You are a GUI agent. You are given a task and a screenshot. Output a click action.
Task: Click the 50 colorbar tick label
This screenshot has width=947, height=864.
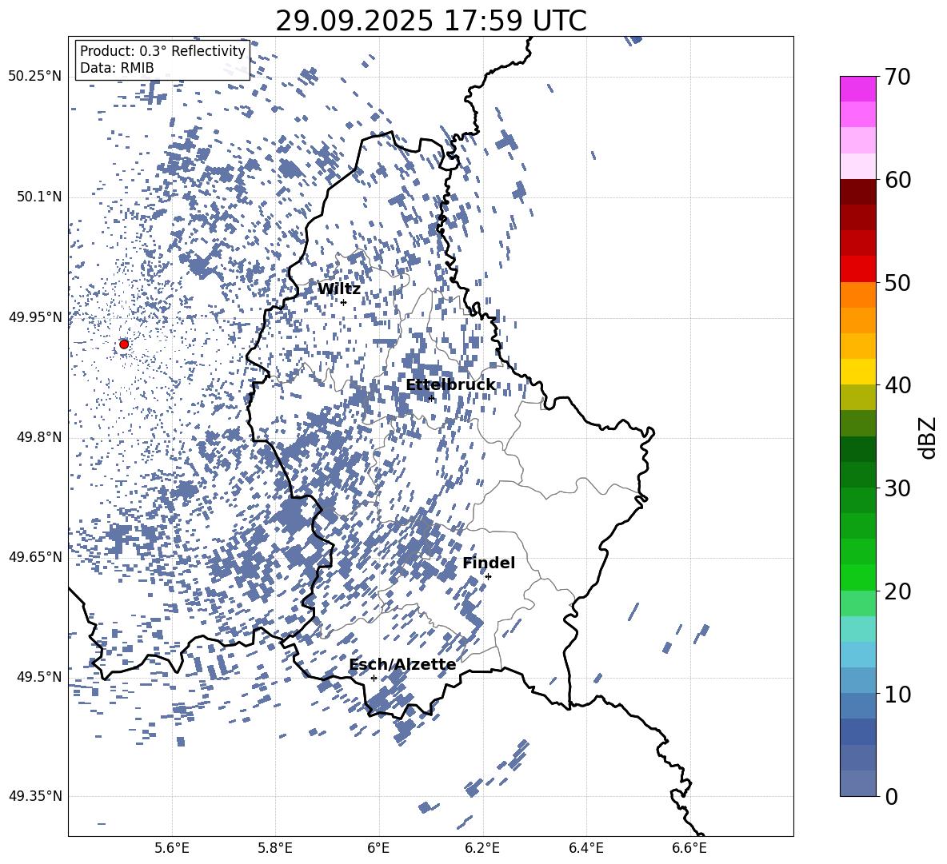click(897, 282)
